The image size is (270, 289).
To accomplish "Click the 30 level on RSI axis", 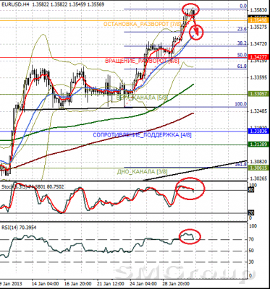I will 251,262.
